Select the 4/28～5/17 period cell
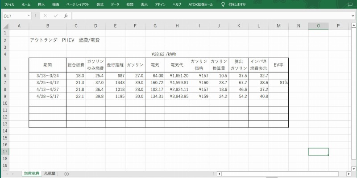This screenshot has width=357, height=178. 48,96
